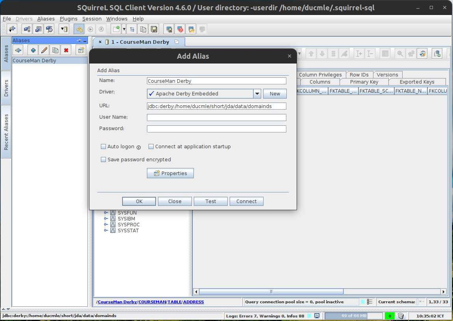This screenshot has width=453, height=321.
Task: Expand the SYSFUN schema node
Action: [106, 213]
